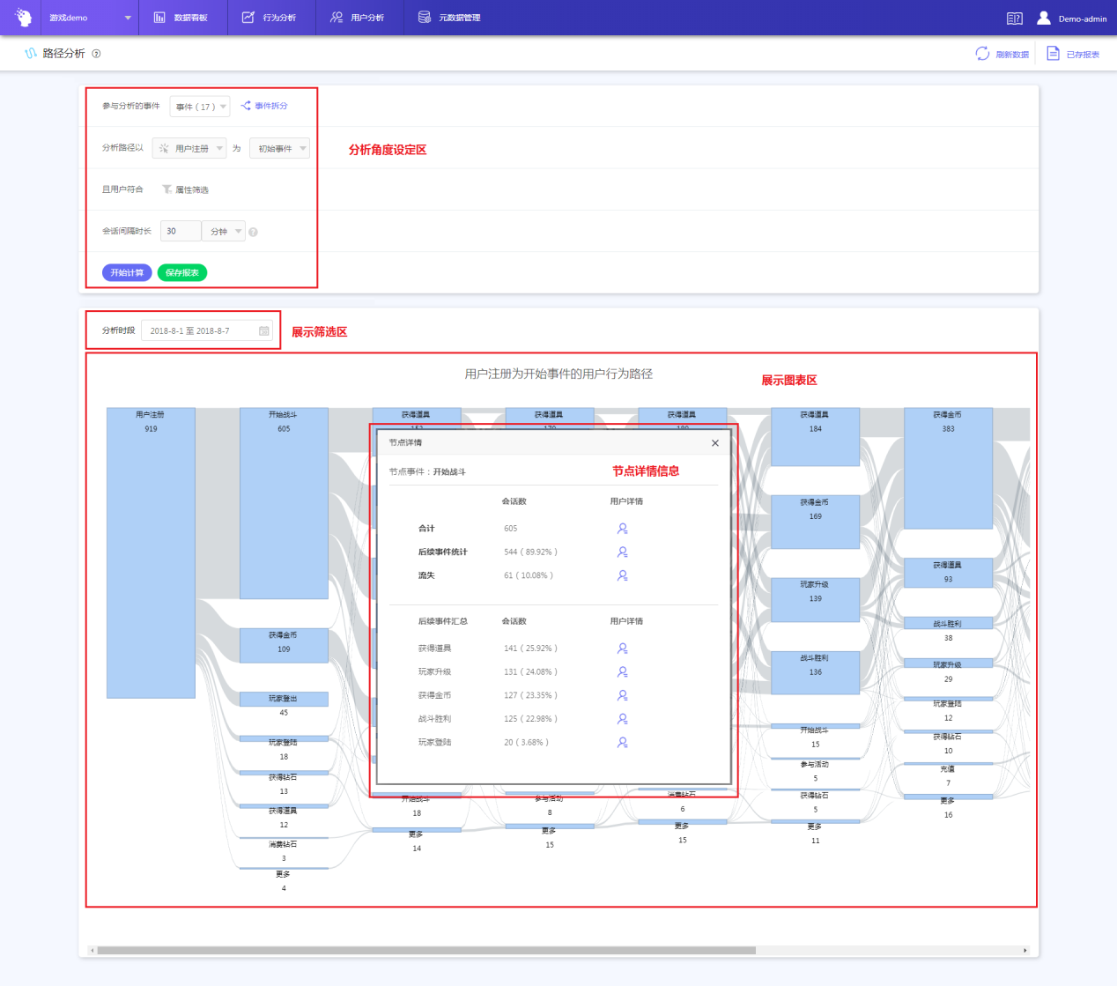Click the horizontal scrollbar under the chart
Screen dimensions: 1117x986
(x=426, y=951)
